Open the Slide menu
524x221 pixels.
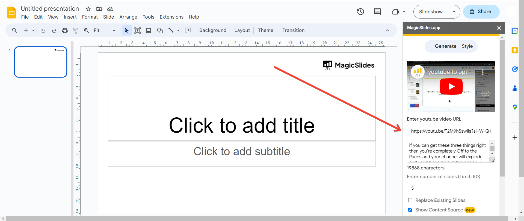click(x=108, y=17)
